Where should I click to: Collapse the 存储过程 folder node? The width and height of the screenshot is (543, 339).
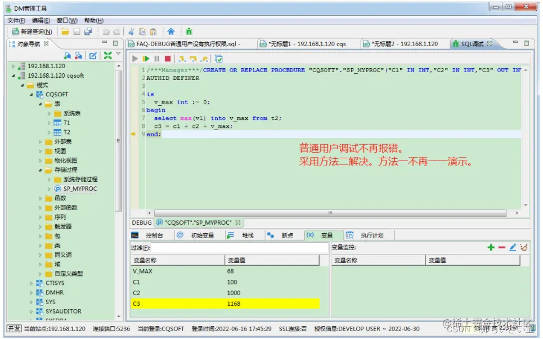click(x=40, y=170)
